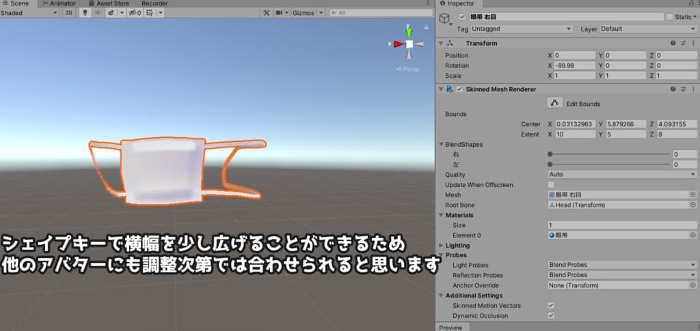Toggle scene audio speaker icon
The width and height of the screenshot is (700, 331).
(x=98, y=13)
